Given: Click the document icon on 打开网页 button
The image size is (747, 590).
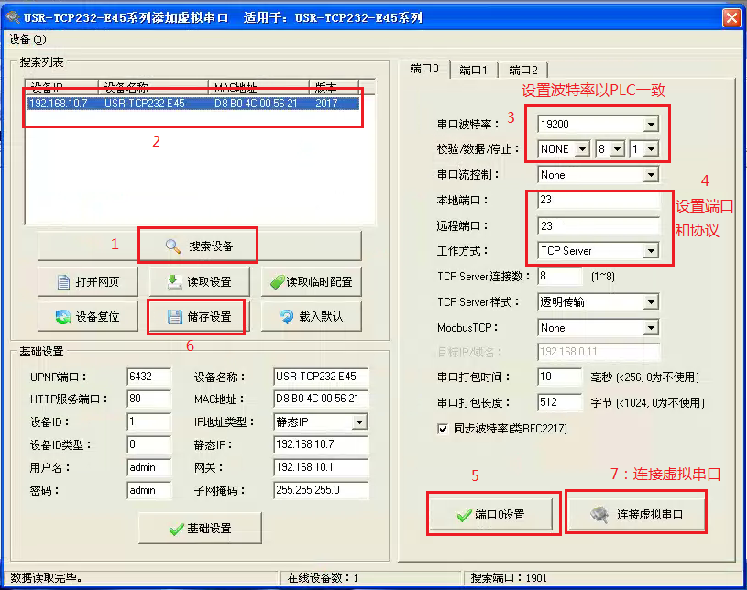Looking at the screenshot, I should (63, 282).
